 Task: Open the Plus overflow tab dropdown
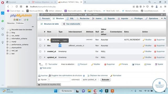tap(164, 19)
